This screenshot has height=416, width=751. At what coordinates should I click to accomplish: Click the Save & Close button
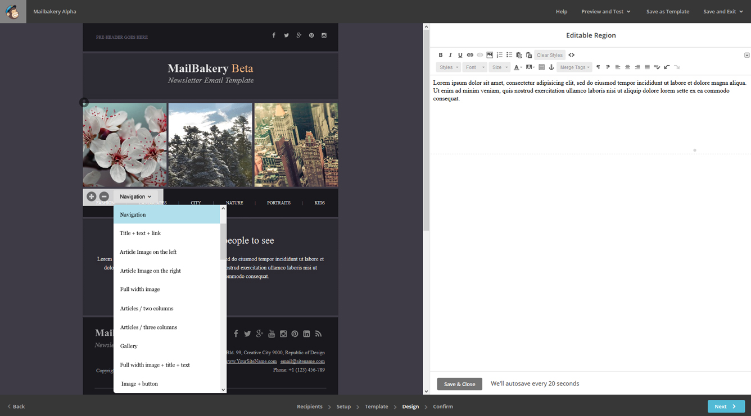(x=459, y=384)
